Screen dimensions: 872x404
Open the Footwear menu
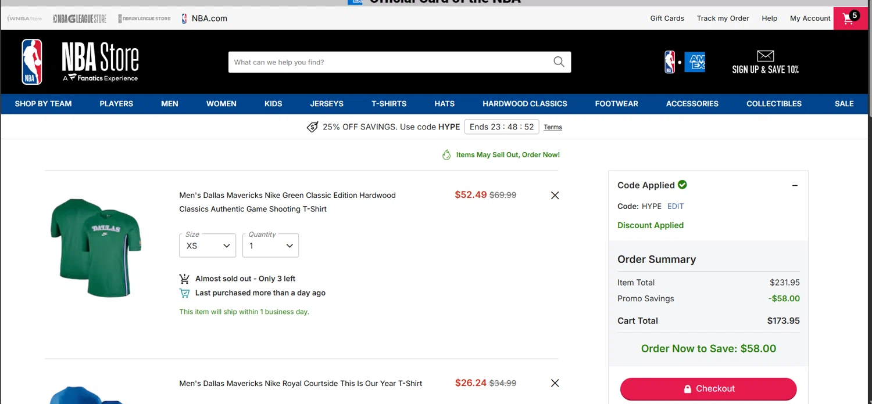pos(617,104)
